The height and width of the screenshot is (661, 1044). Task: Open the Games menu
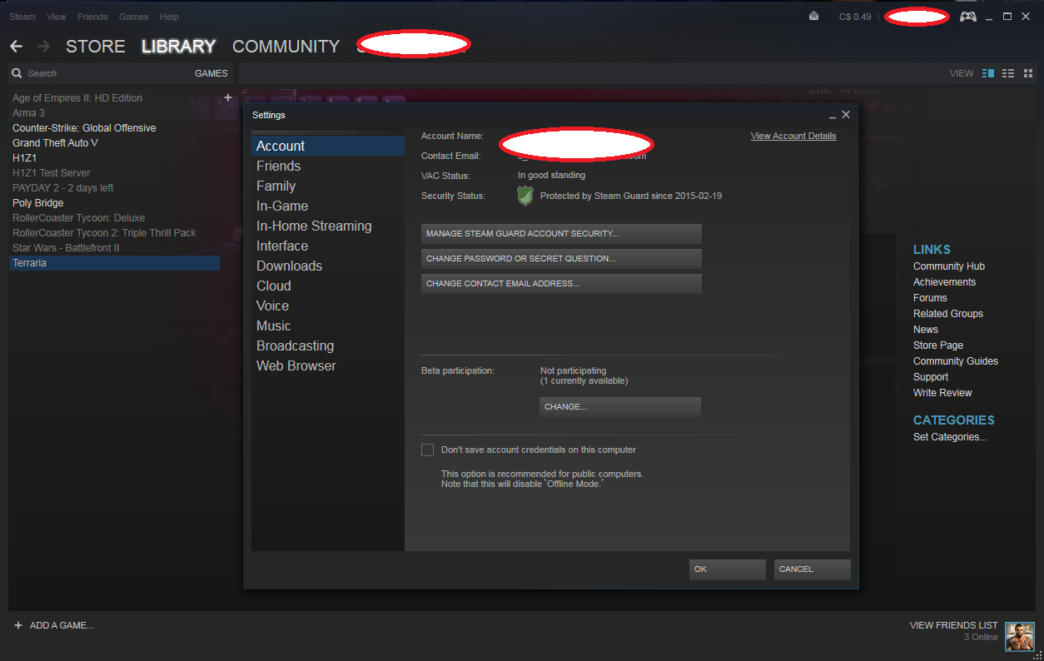[134, 17]
